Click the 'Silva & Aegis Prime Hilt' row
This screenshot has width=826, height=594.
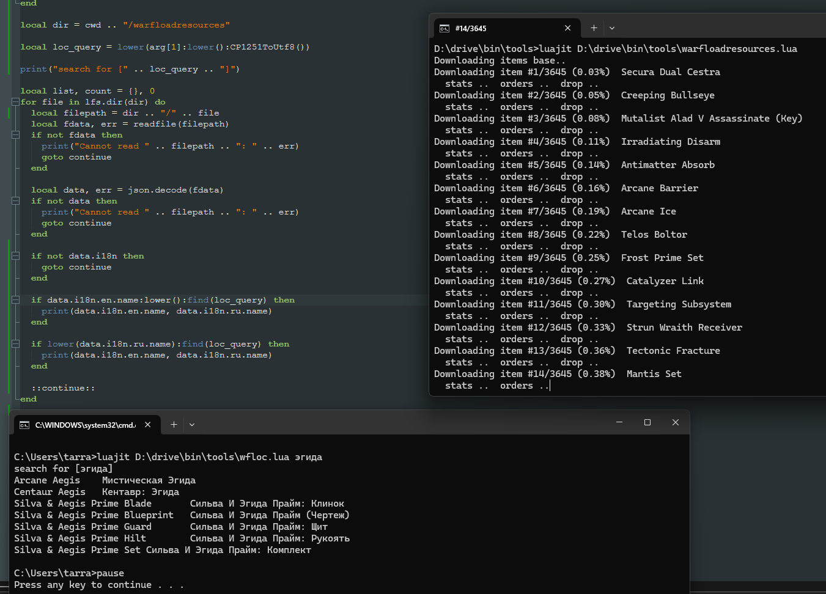pos(182,538)
